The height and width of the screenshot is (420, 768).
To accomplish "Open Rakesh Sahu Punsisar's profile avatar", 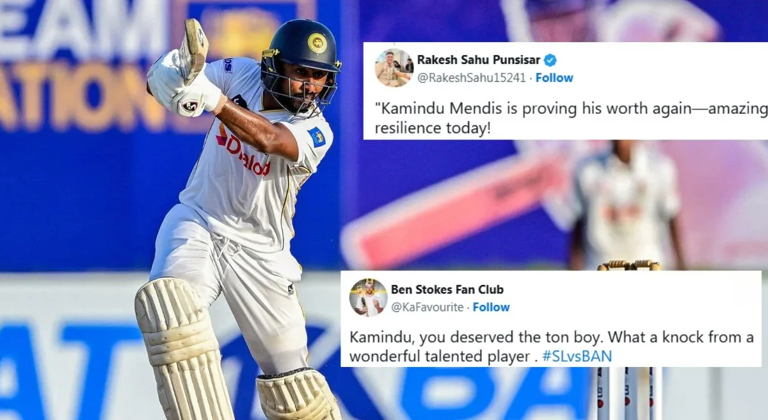I will click(x=394, y=68).
